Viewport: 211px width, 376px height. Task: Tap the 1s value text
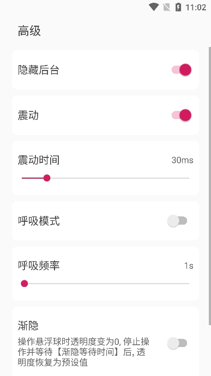point(189,266)
